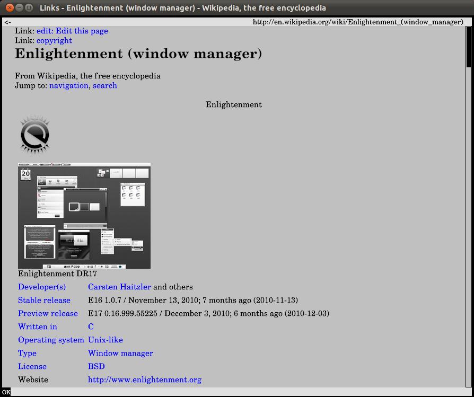Click the 'E17 0.16.999.55225' preview release text
The image size is (474, 397).
tap(122, 314)
